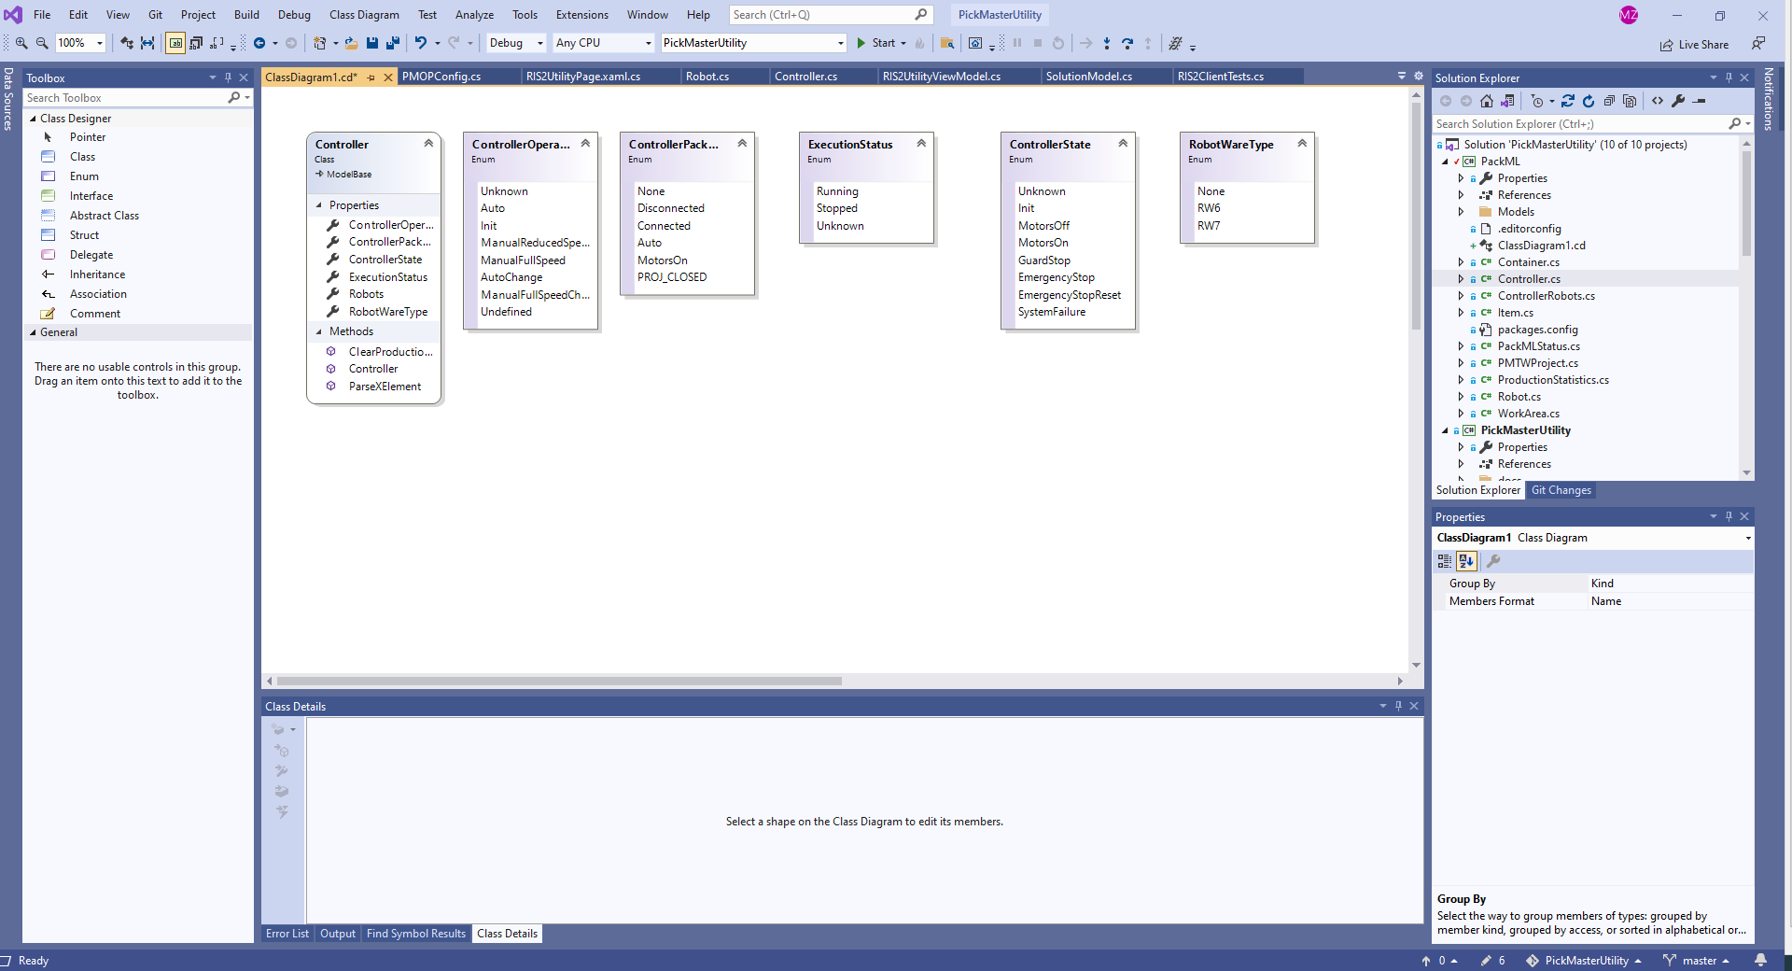Toggle Categorized view in Properties panel

click(x=1445, y=561)
